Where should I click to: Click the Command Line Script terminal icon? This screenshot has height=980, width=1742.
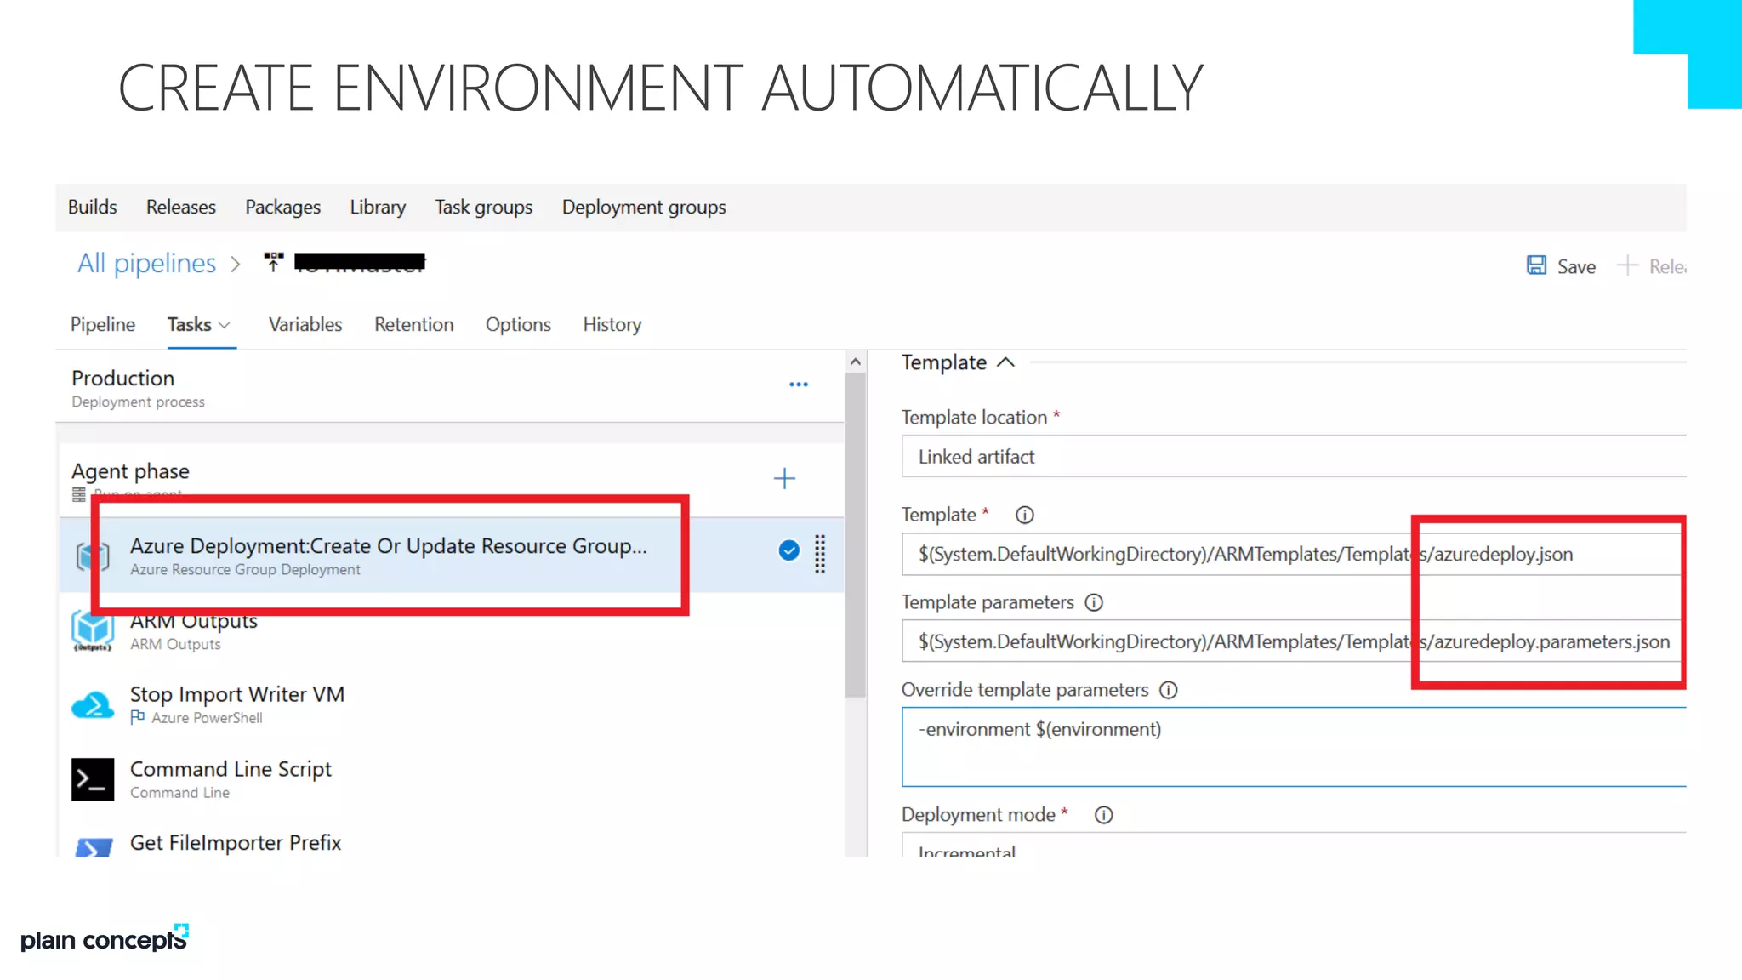[92, 779]
